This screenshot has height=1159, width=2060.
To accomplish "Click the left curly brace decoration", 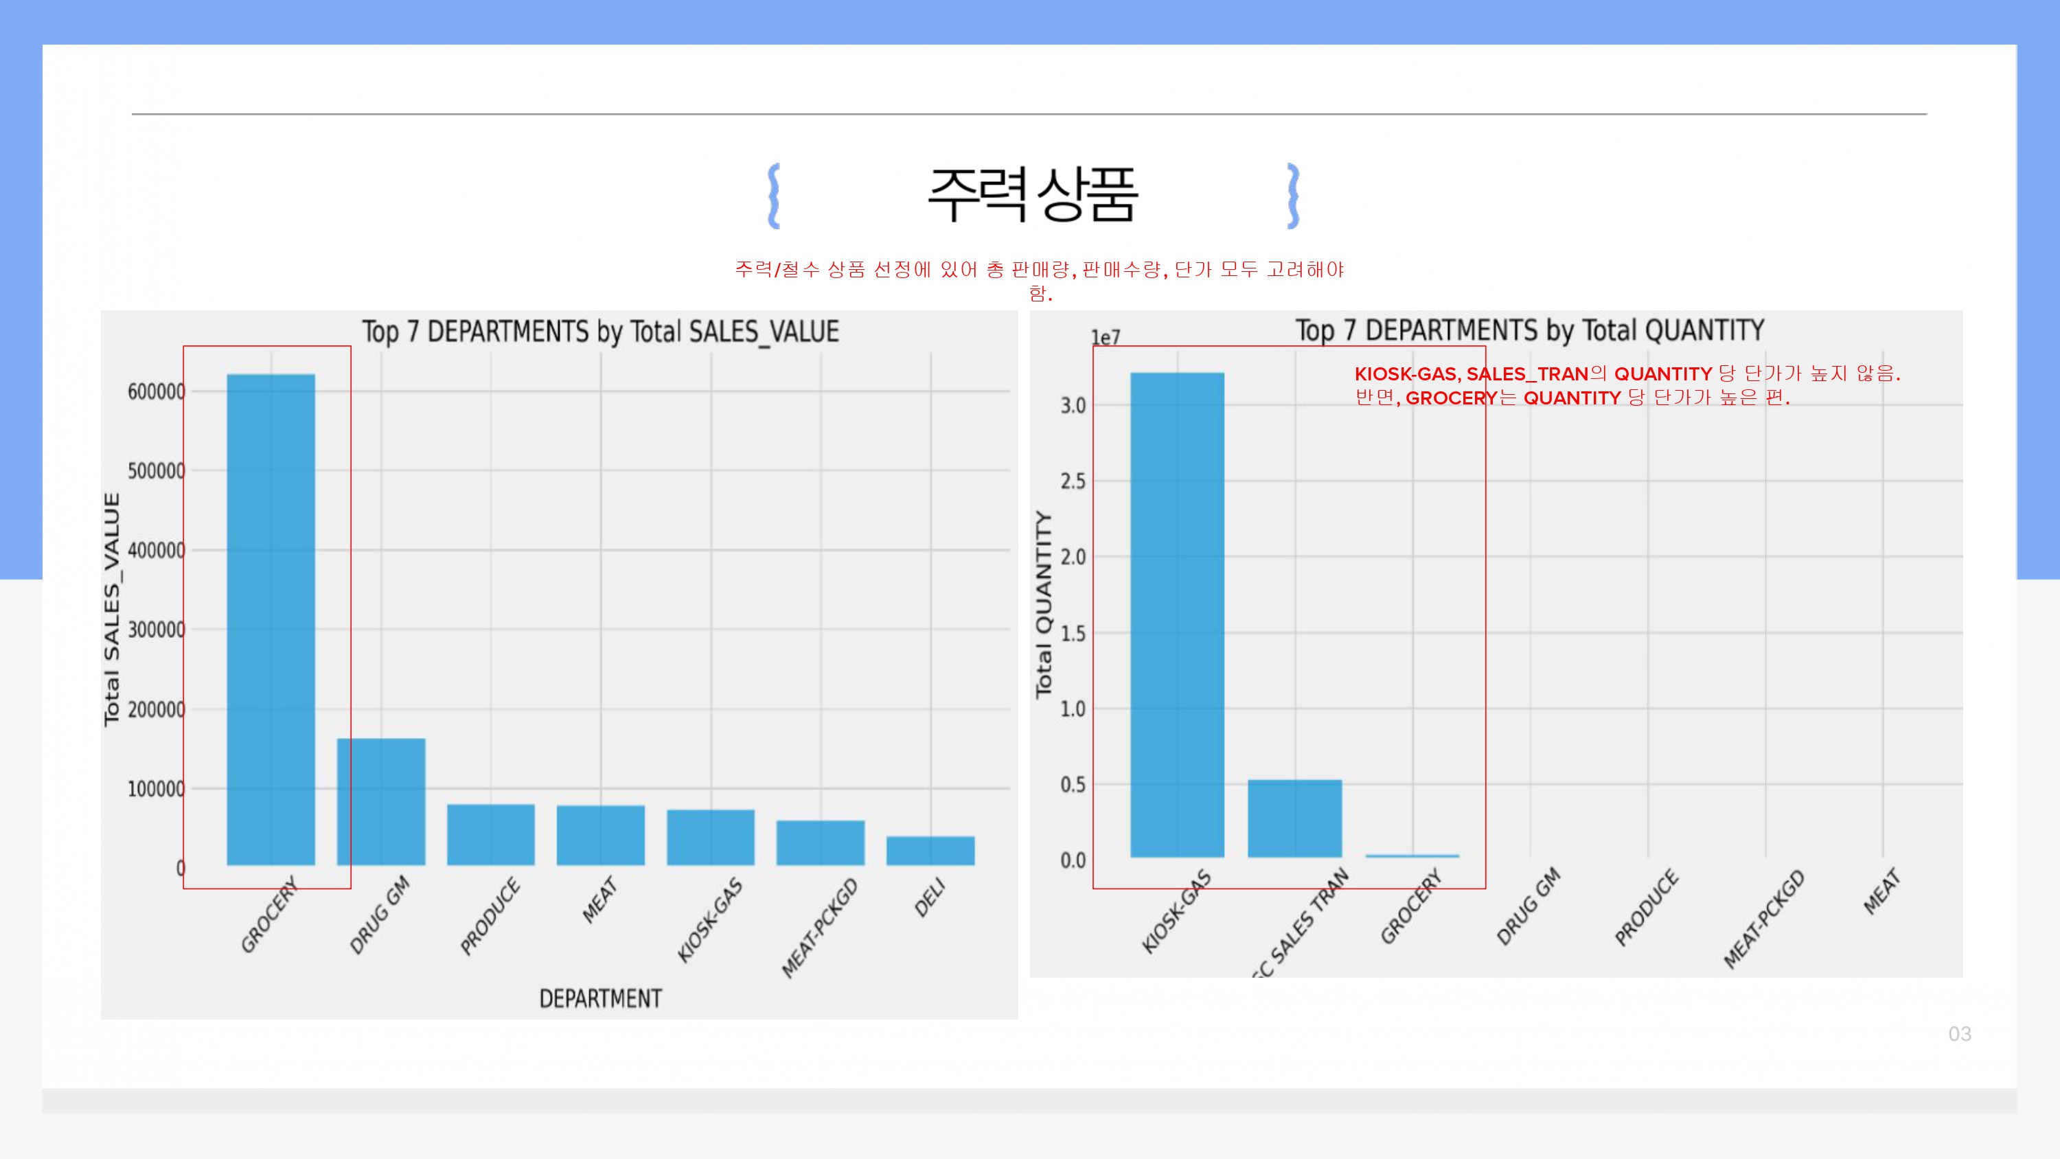I will 773,196.
